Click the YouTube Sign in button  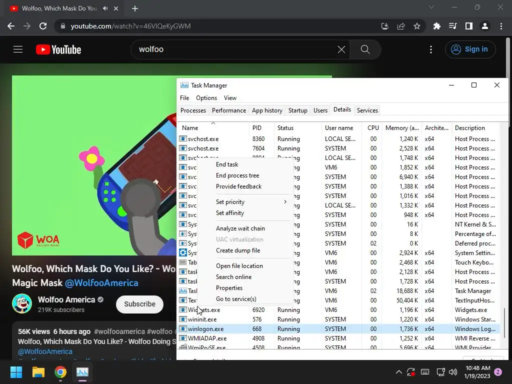tap(470, 49)
